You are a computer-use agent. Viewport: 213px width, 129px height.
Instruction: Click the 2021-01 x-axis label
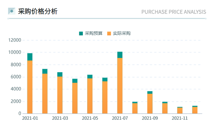[30, 118]
